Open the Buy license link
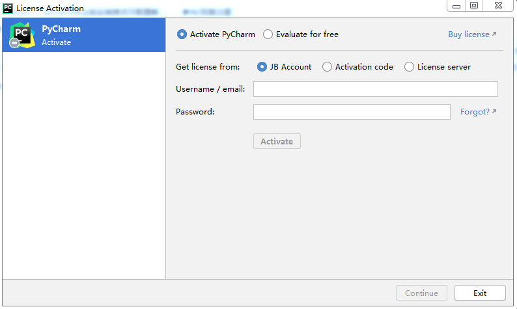 [x=471, y=34]
